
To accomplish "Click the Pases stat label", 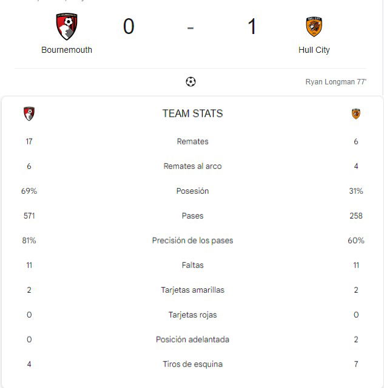I will pos(193,216).
